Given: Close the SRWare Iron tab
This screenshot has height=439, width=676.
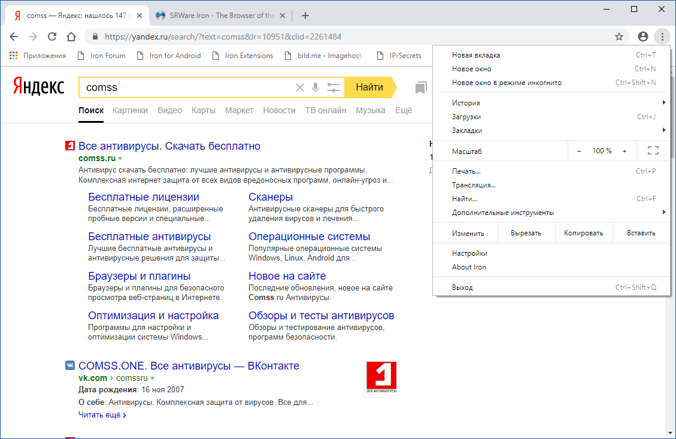Looking at the screenshot, I should pos(283,16).
